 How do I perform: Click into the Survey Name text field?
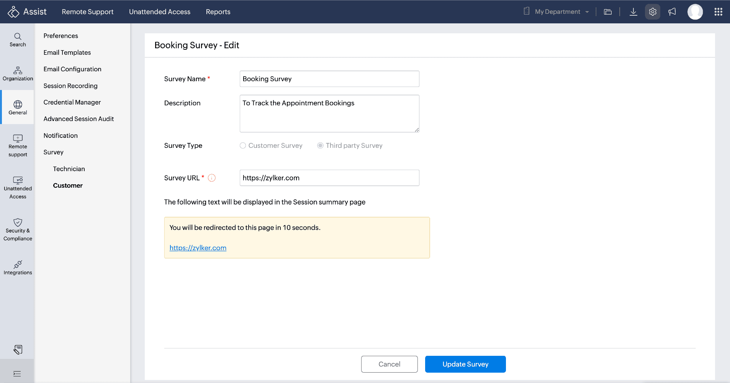coord(329,79)
